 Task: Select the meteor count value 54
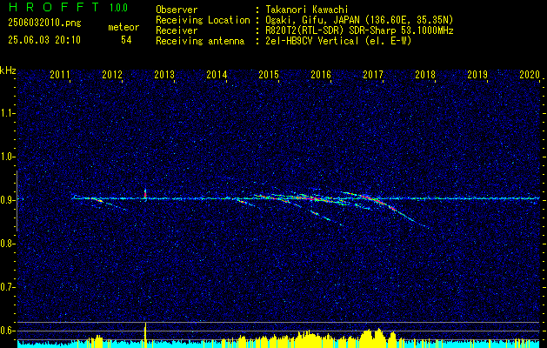[126, 40]
